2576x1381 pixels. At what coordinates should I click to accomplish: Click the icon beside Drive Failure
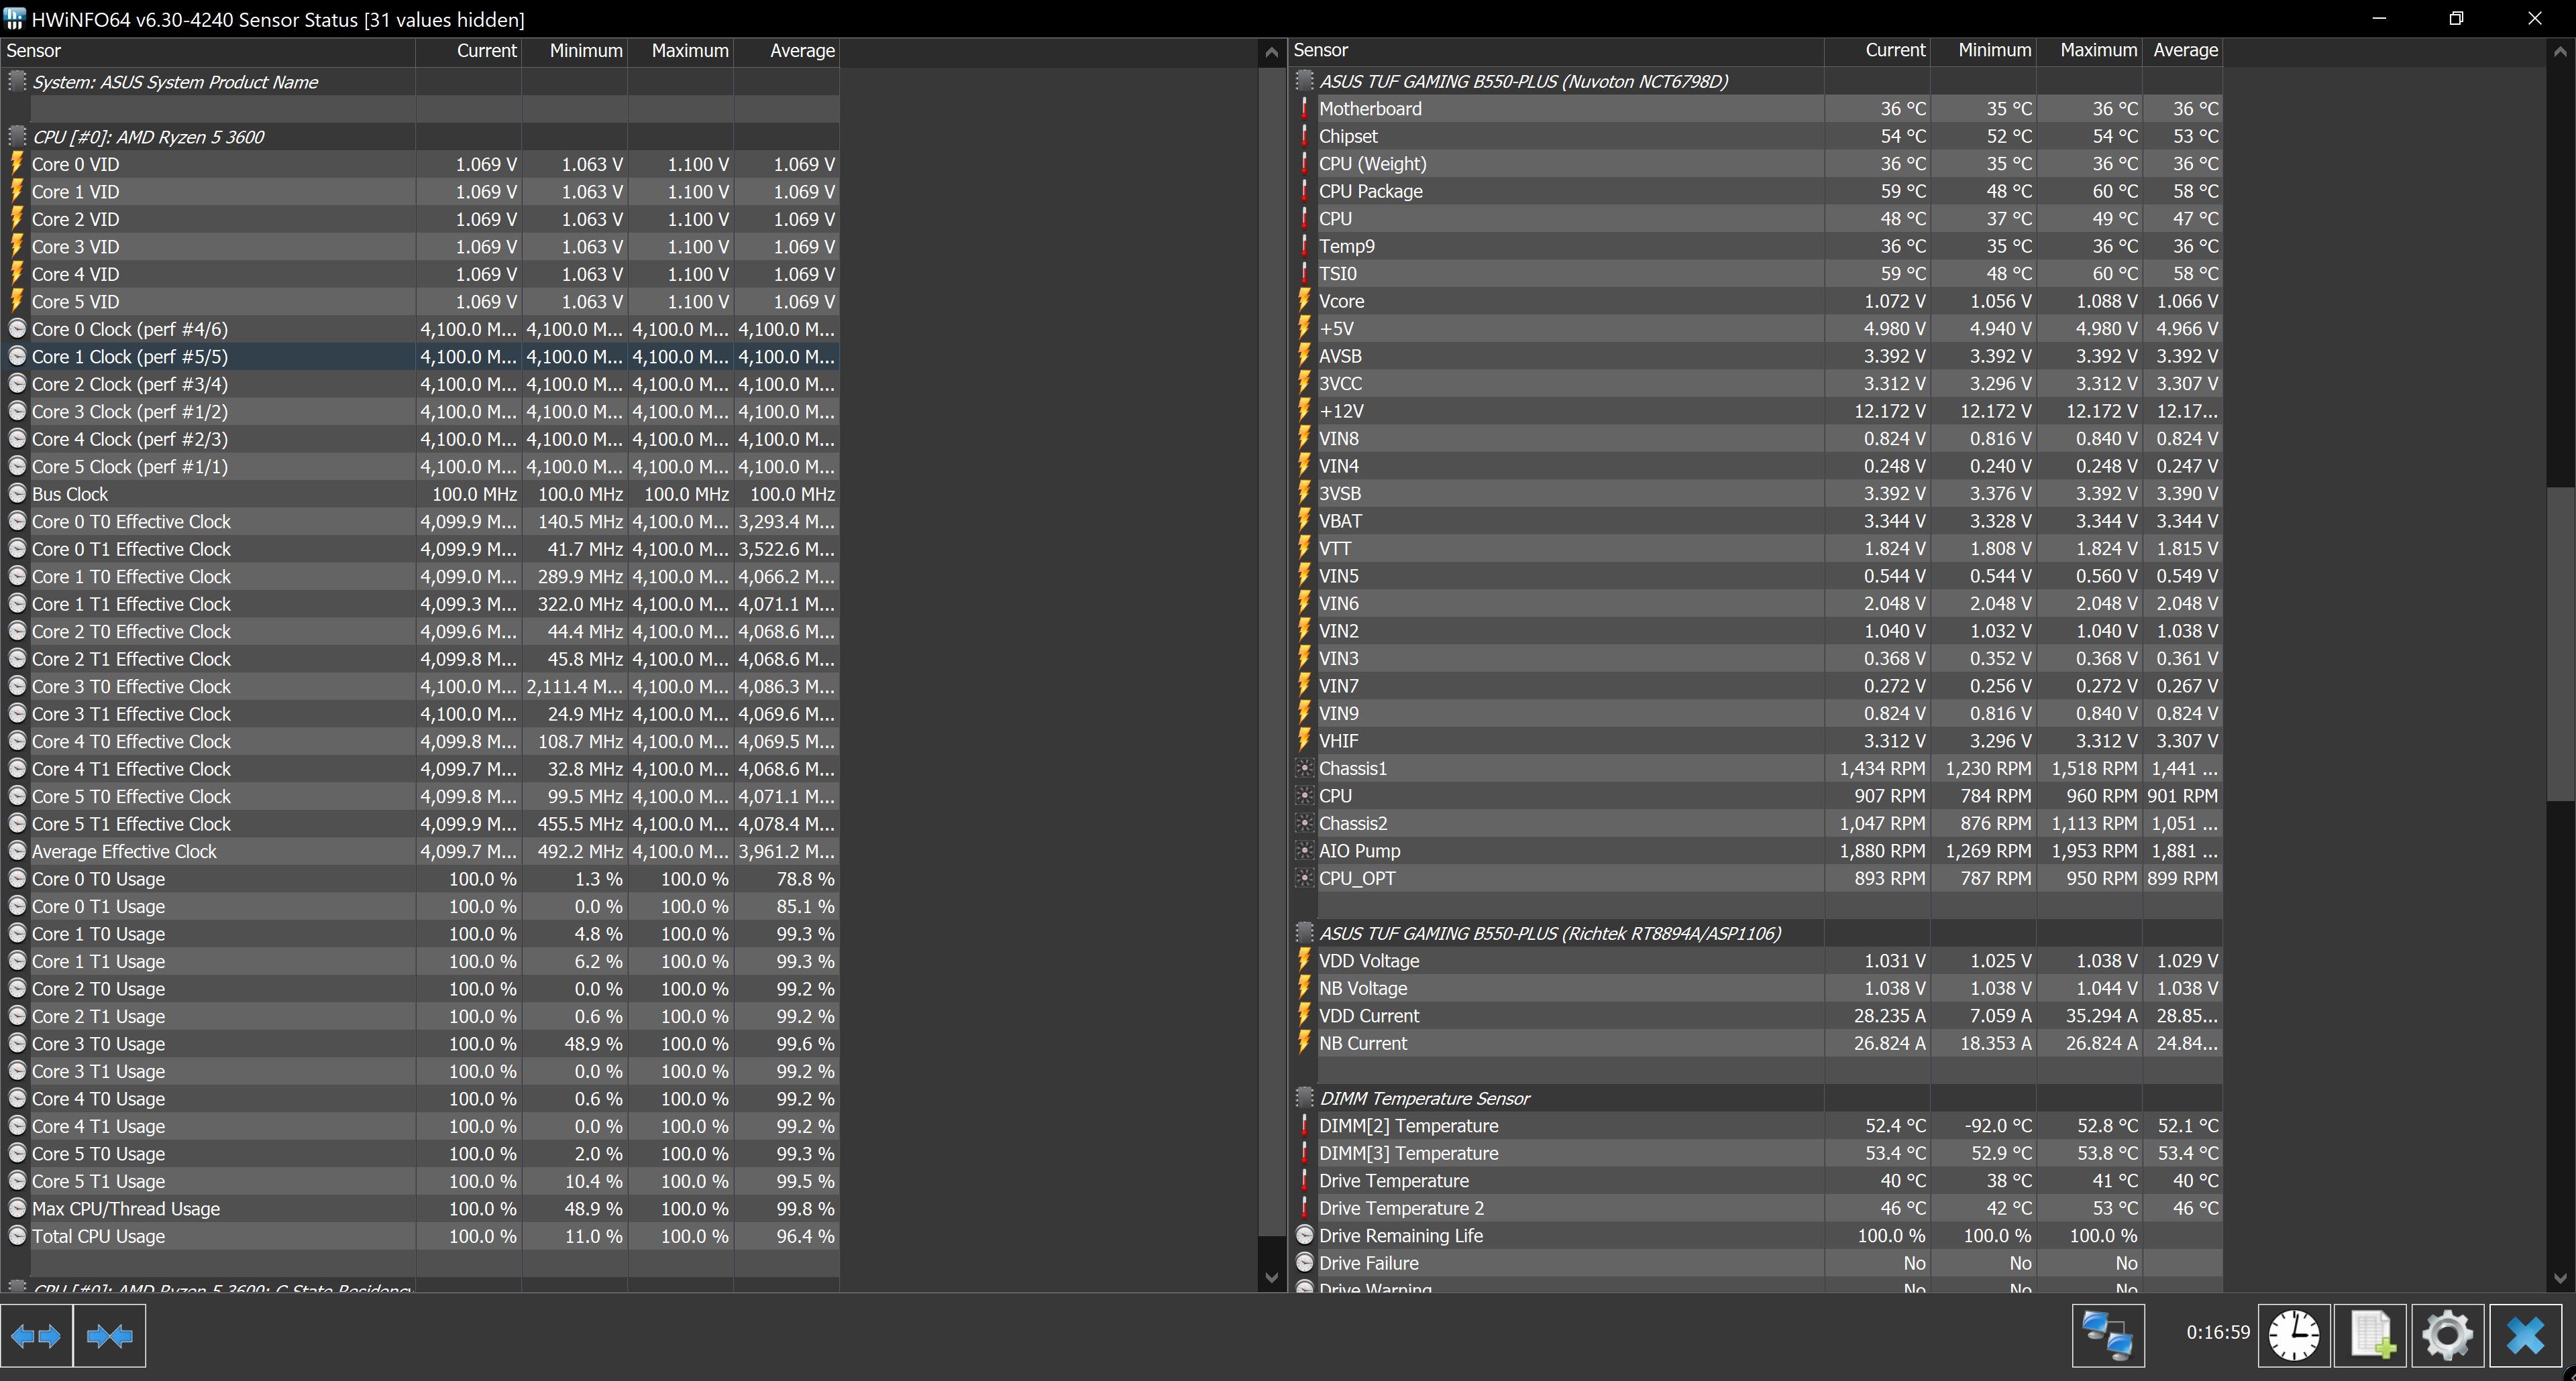pos(1304,1263)
